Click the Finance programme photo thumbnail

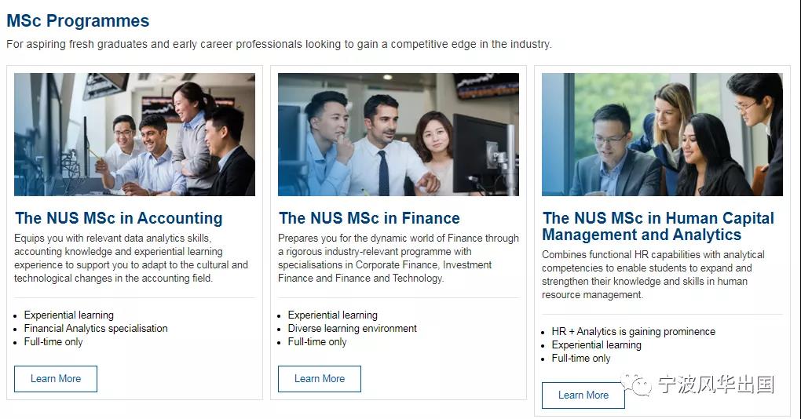(398, 134)
